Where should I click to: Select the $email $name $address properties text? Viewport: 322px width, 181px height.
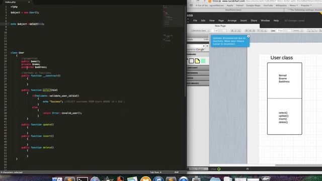click(x=284, y=78)
